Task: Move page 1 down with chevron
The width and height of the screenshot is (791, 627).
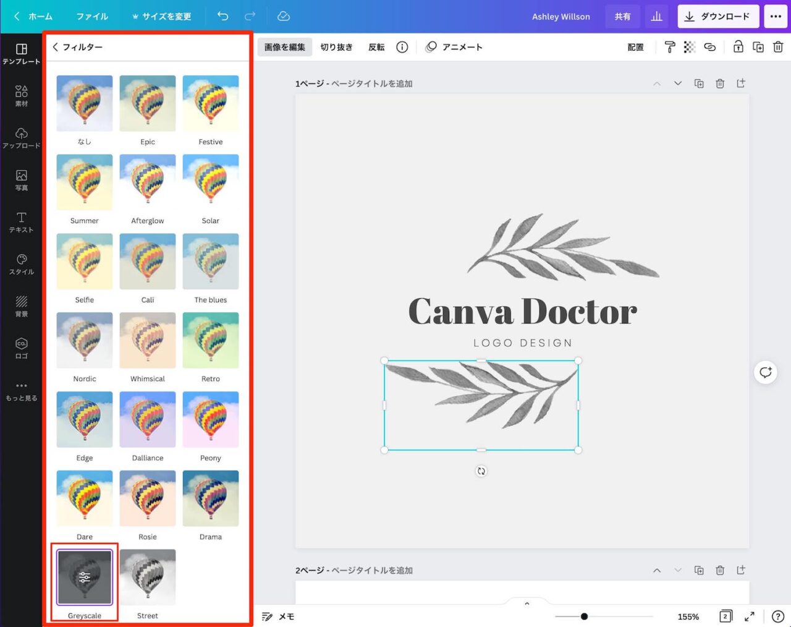Action: pos(678,83)
